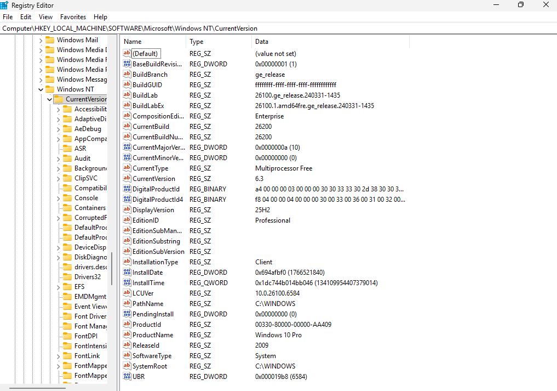
Task: Select the CurrentBuild value name
Action: click(x=151, y=126)
